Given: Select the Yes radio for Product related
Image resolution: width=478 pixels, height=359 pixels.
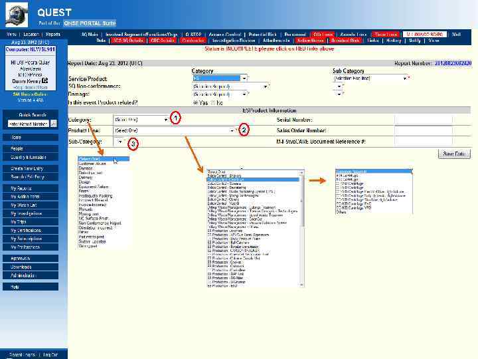Looking at the screenshot, I should 195,103.
